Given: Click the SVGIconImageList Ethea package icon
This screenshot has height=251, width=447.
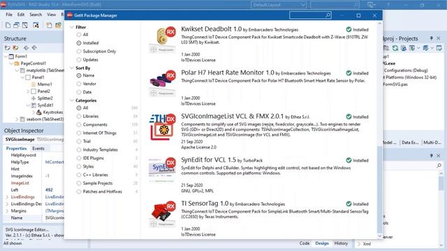Looking at the screenshot, I should tap(162, 127).
